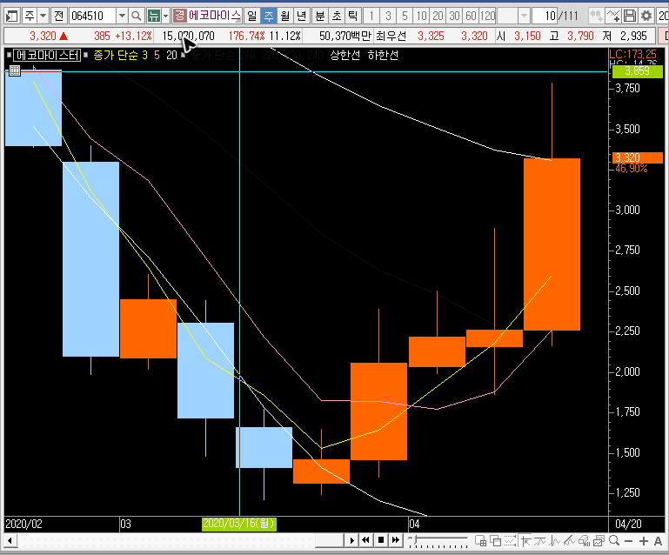Click the stop button in replay controls
Image resolution: width=669 pixels, height=555 pixels.
(381, 540)
